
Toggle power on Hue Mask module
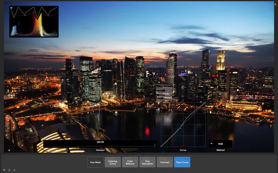point(101,158)
